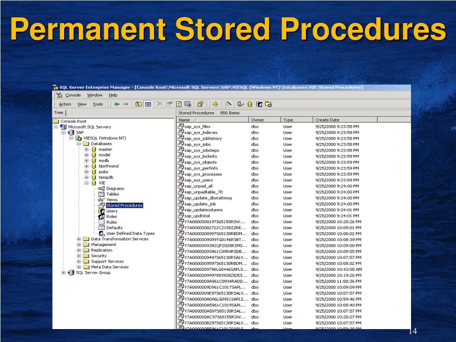The image size is (456, 342).
Task: Expand the Security folder node
Action: pos(78,256)
